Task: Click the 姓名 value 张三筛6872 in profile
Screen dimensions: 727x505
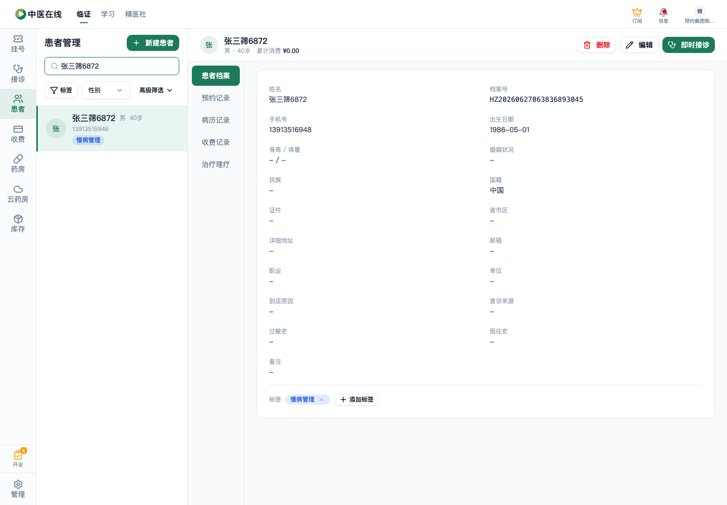Action: point(288,99)
